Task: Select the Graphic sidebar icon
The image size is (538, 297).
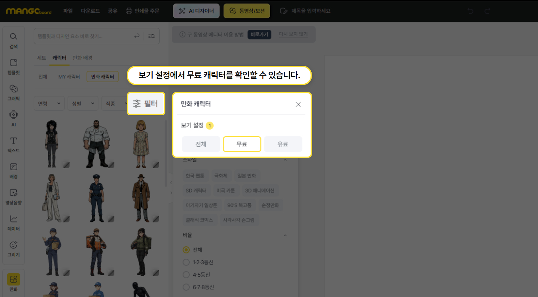Action: coord(14,92)
